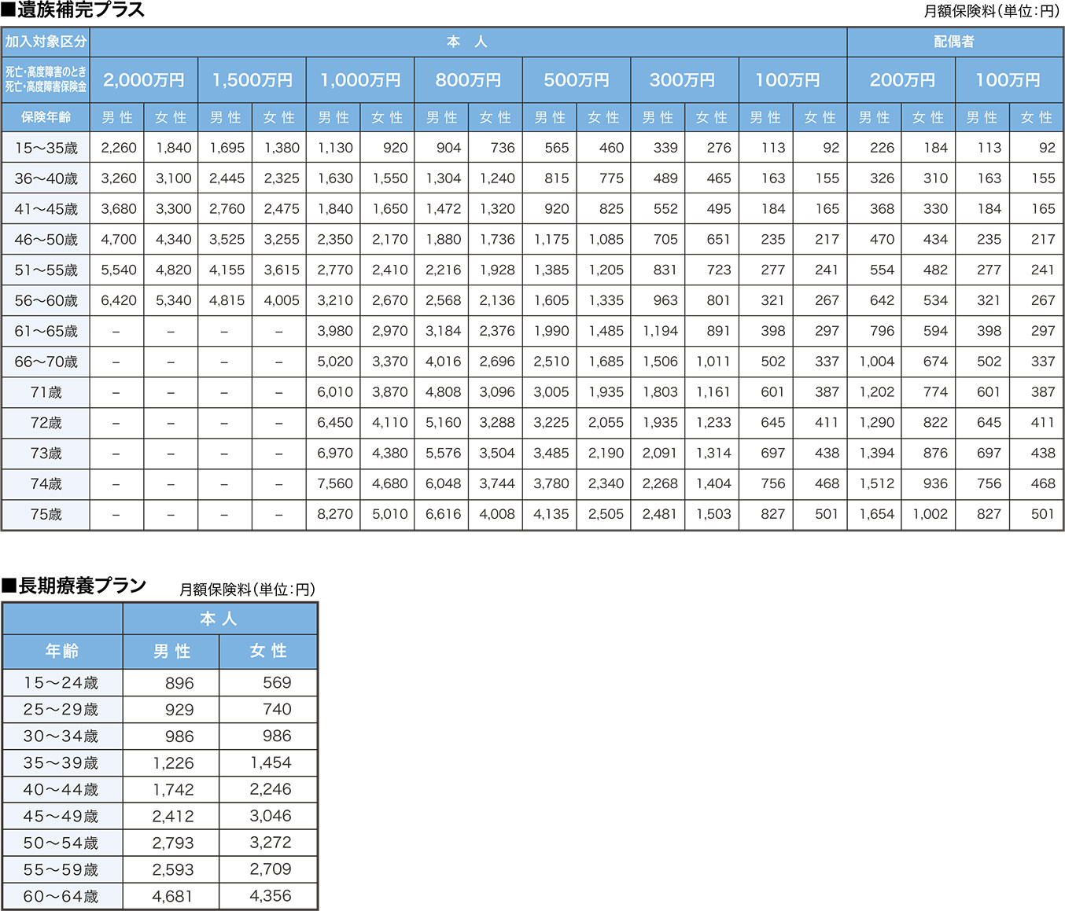This screenshot has height=911, width=1065.
Task: Click the 8,270 premium in 75歳 row
Action: (x=334, y=515)
